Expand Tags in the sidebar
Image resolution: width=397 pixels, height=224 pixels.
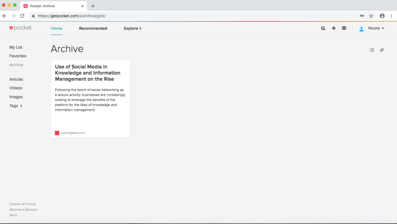[16, 105]
